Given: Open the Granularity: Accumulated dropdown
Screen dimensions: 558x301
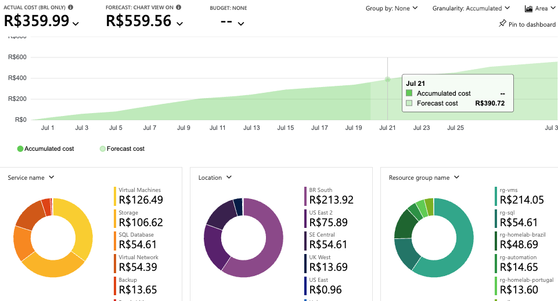Looking at the screenshot, I should coord(471,8).
